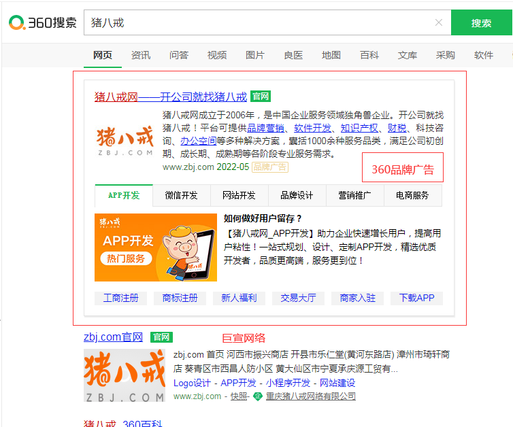513x427 pixels.
Task: Click the 官网 badge beside the ad title
Action: tap(261, 97)
